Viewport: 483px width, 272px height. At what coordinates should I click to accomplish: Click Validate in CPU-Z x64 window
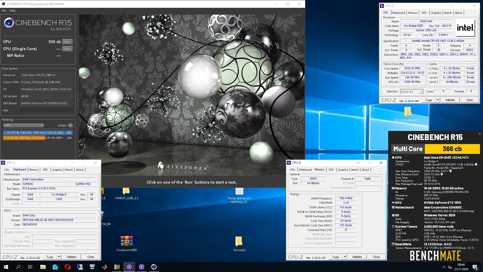450,100
